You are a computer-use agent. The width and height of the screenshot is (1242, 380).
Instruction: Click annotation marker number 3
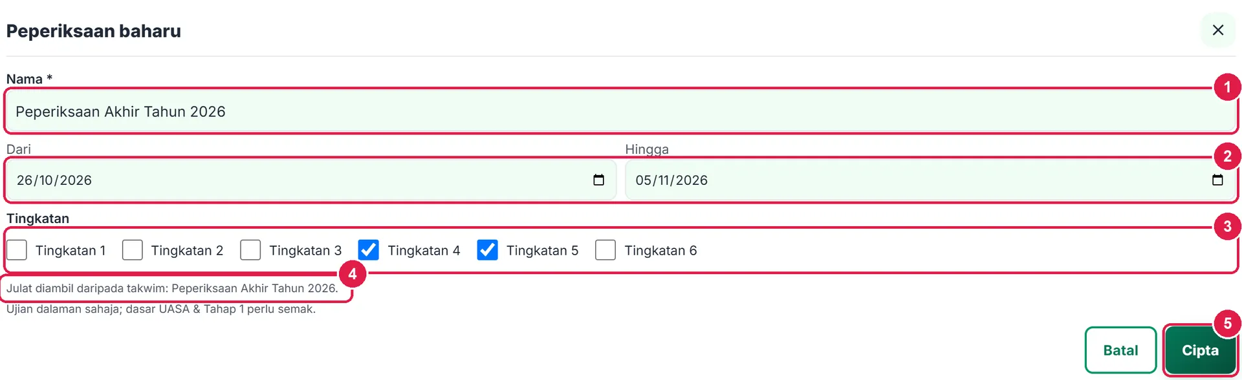coord(1227,226)
